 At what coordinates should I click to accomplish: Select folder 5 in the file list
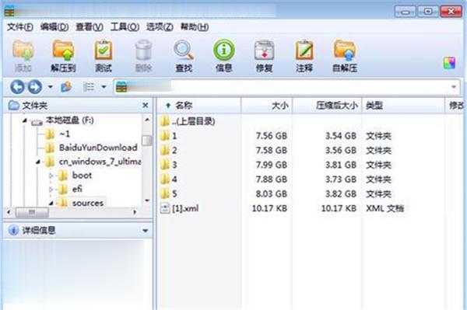pos(174,193)
